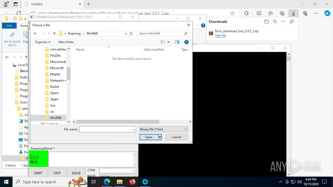Select the Mozilla folder
This screenshot has width=333, height=187.
click(x=53, y=74)
